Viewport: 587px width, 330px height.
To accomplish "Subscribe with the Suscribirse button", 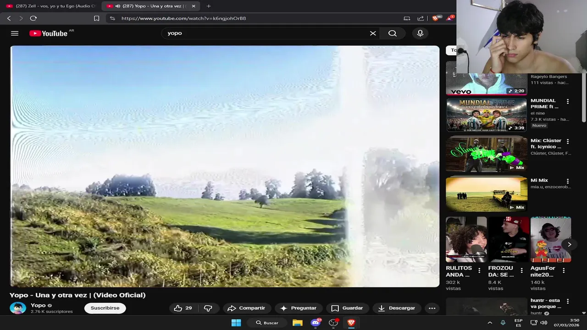I will click(105, 308).
